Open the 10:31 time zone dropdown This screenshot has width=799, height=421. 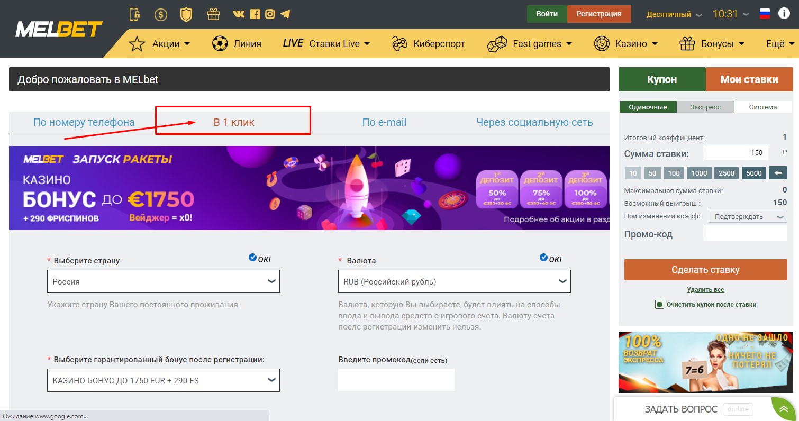click(x=731, y=14)
